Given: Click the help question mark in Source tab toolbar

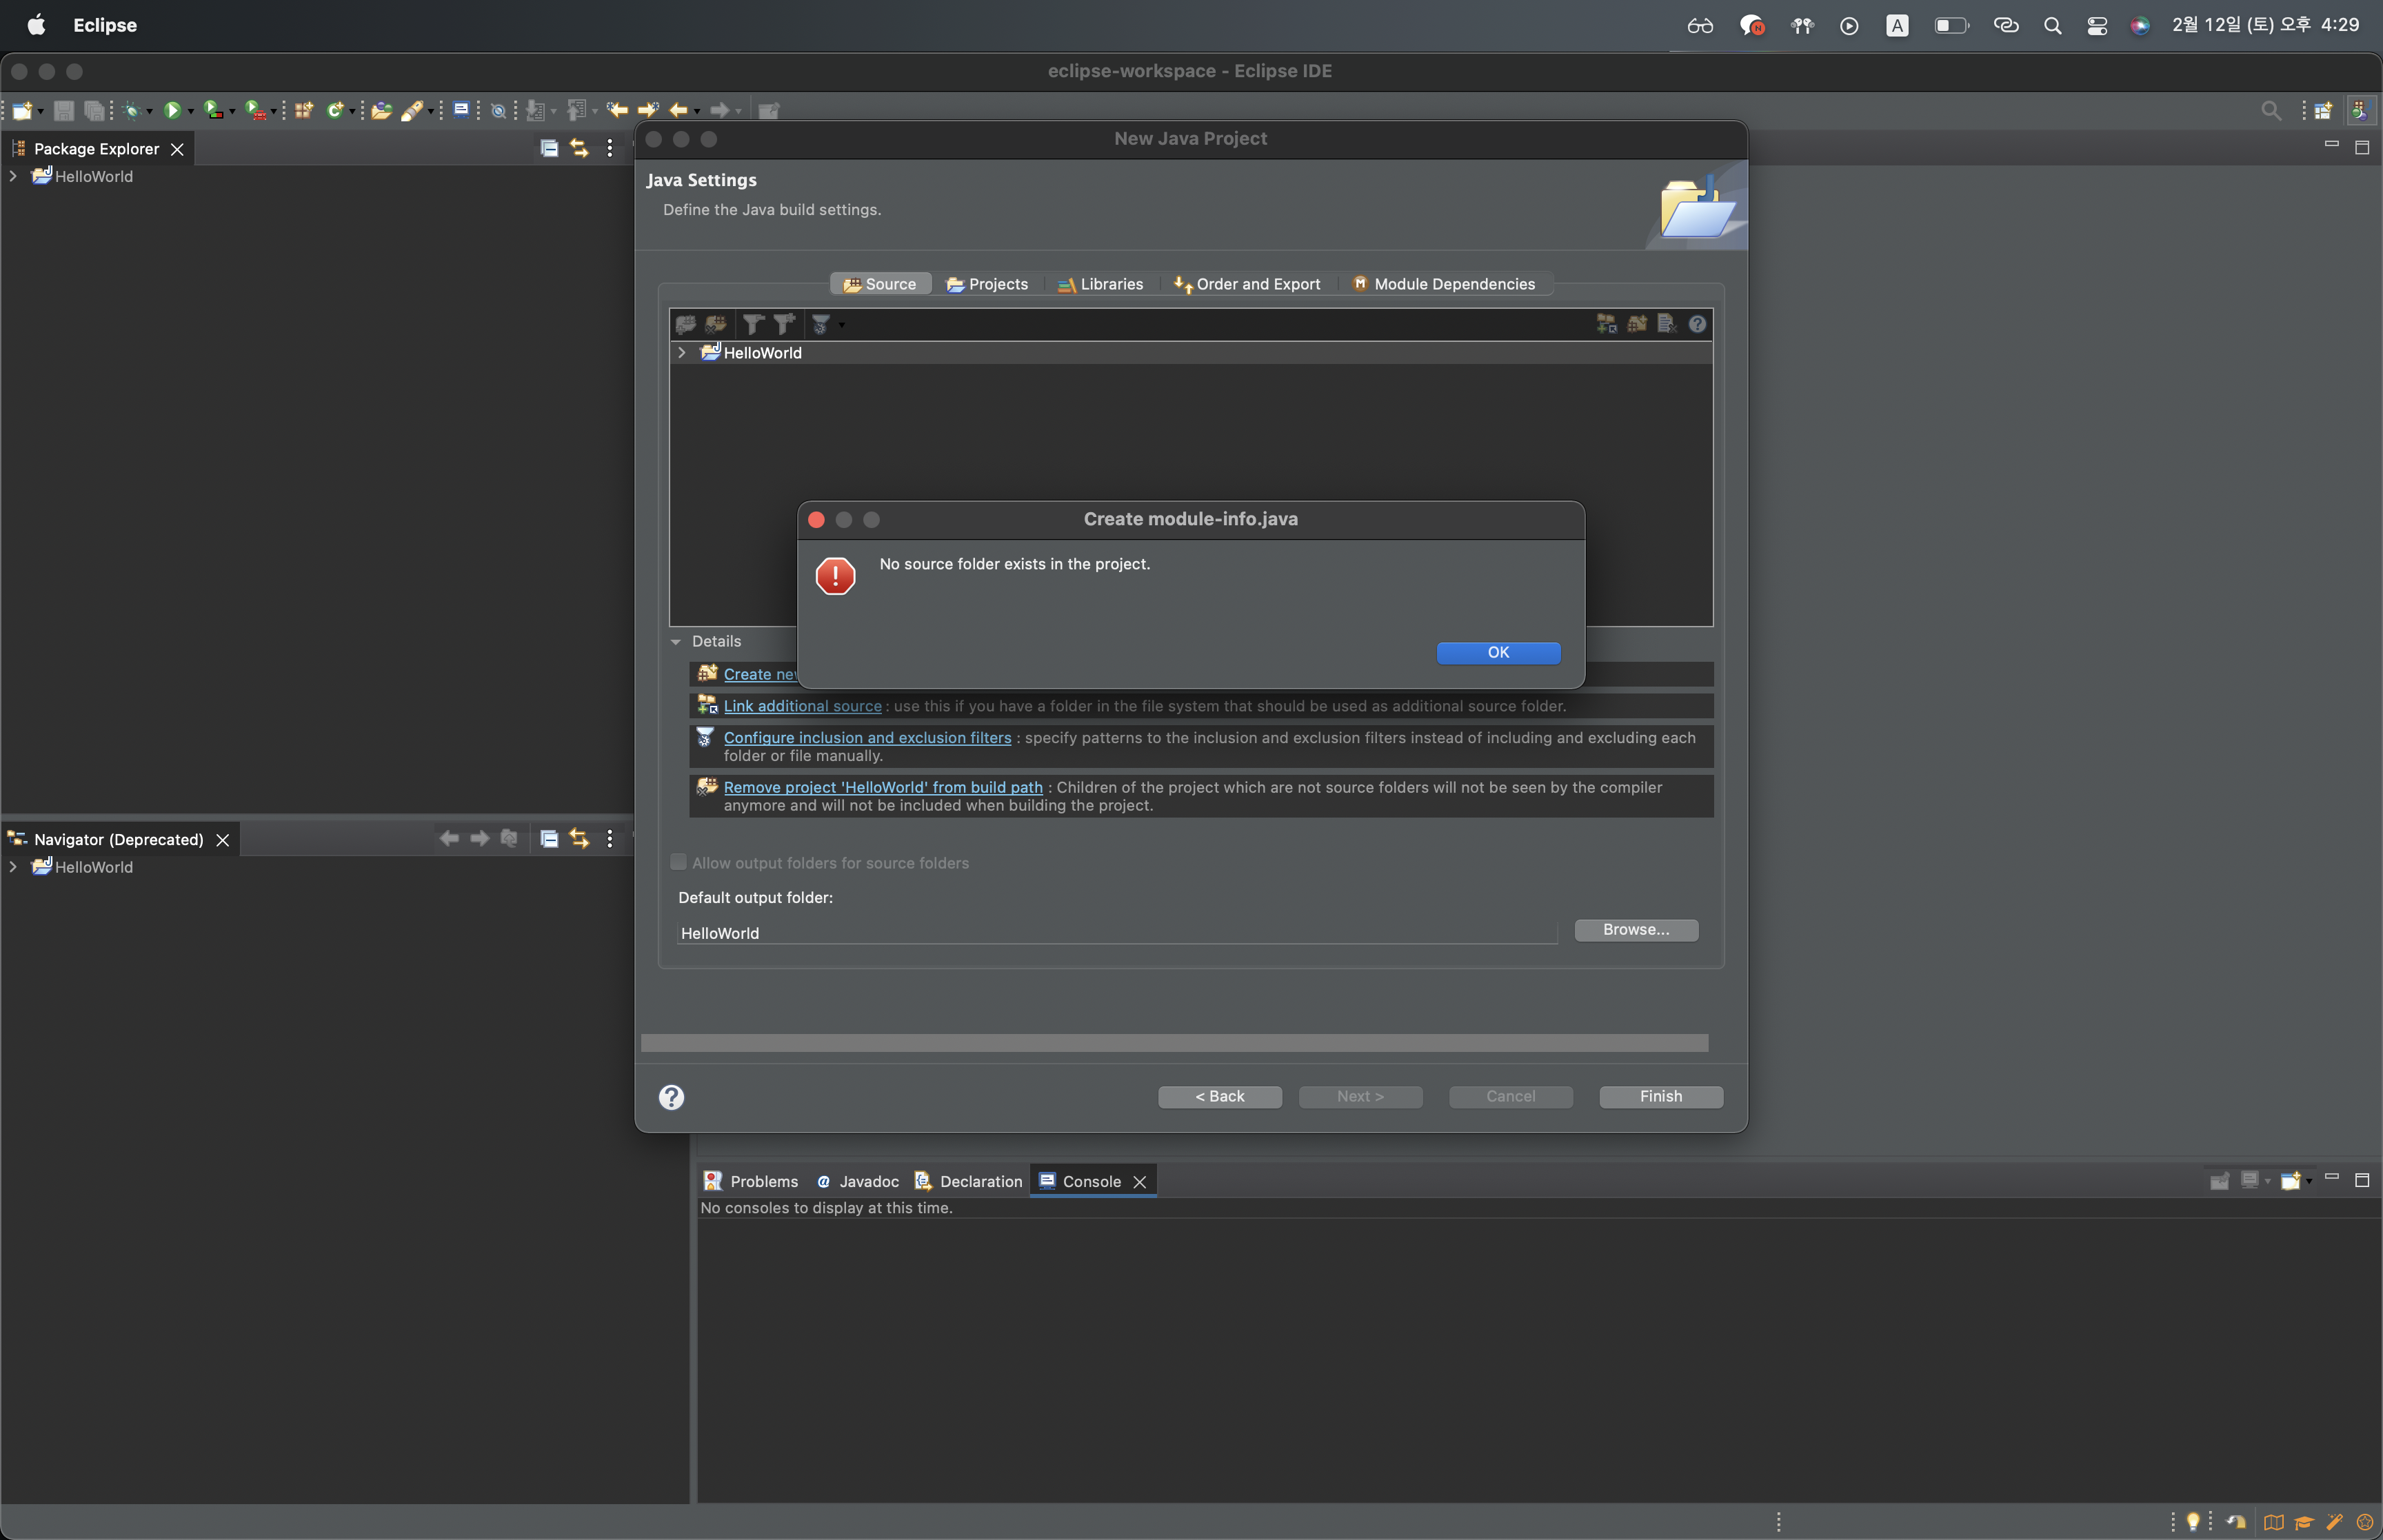Looking at the screenshot, I should pyautogui.click(x=1697, y=323).
